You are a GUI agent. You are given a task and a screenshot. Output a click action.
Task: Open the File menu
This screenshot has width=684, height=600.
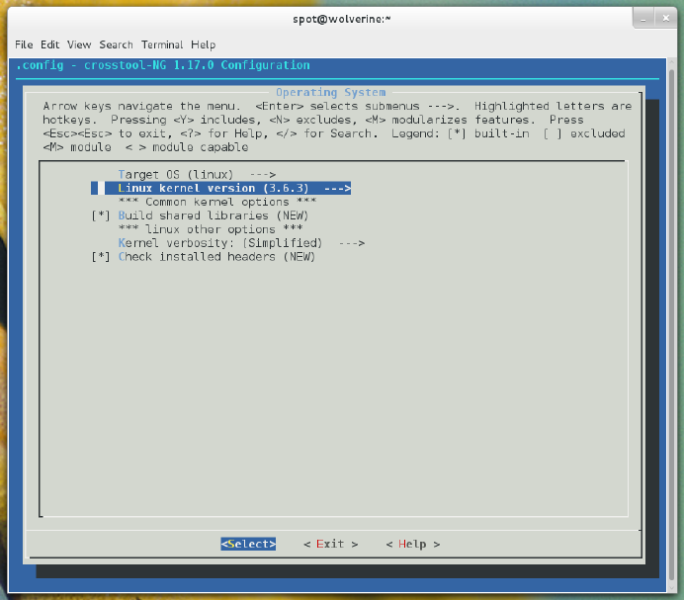tap(24, 44)
